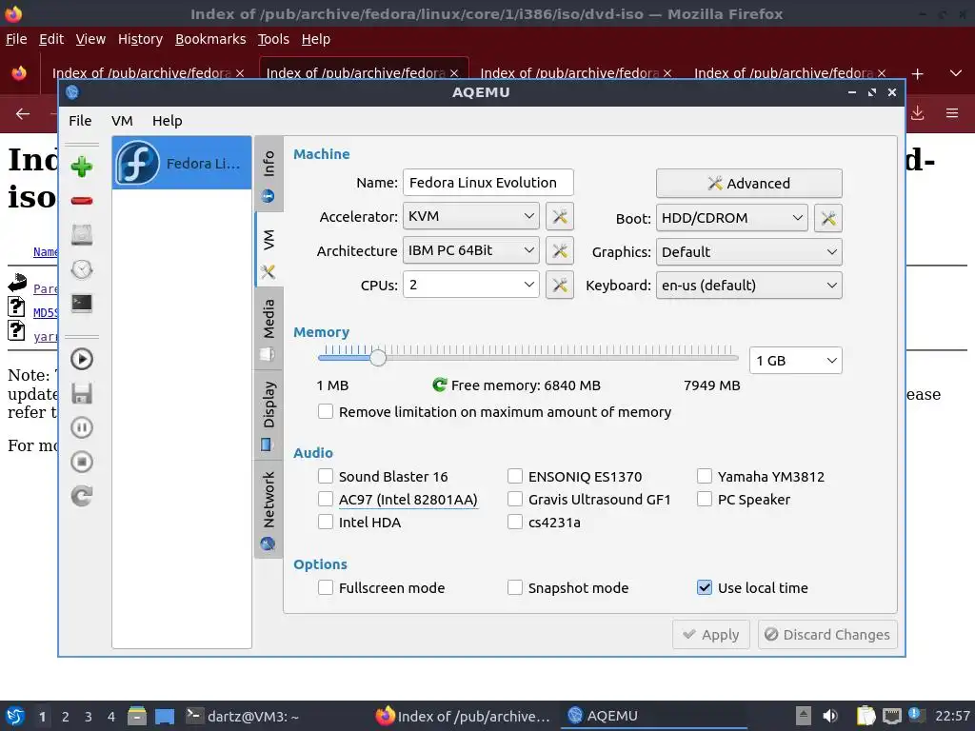Open dartz@VM3 terminal in taskbar

243,716
